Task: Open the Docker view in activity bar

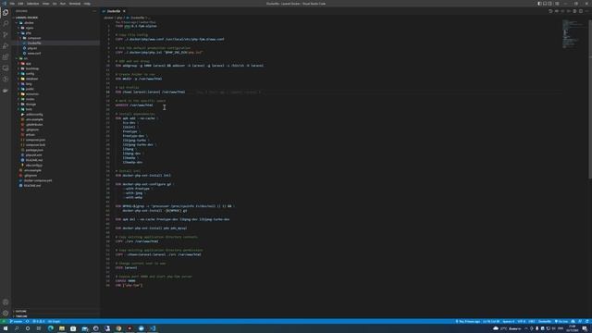Action: click(6, 91)
